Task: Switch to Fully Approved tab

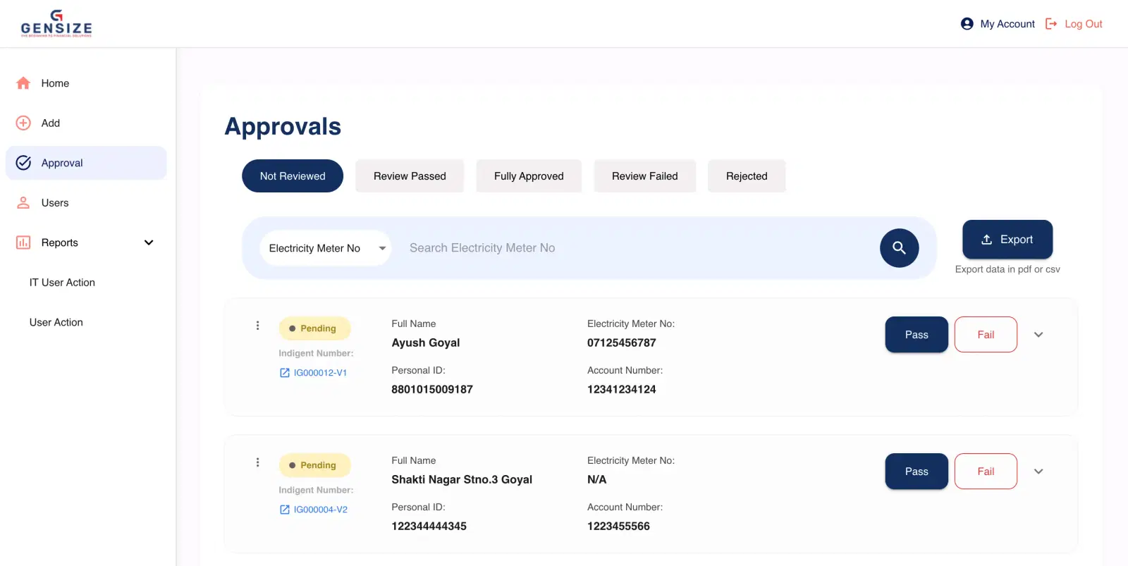Action: pyautogui.click(x=529, y=176)
